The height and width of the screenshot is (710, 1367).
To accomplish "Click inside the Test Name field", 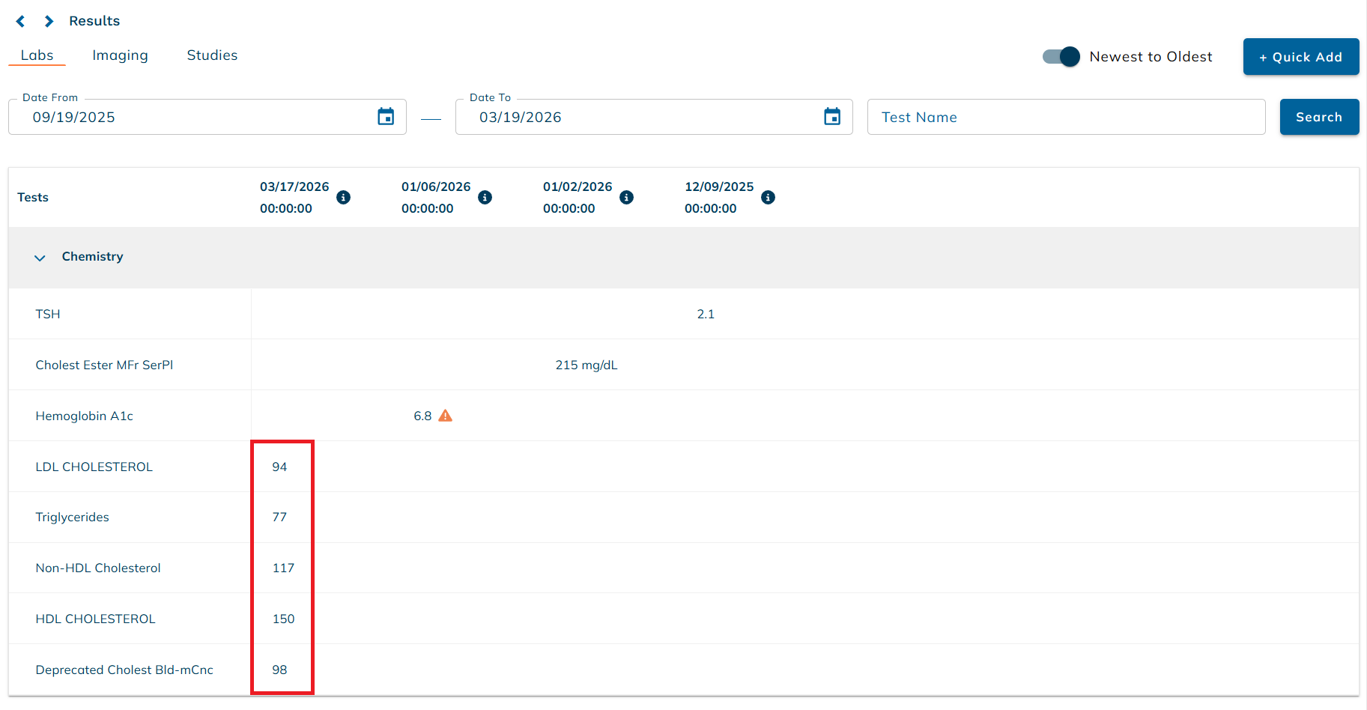I will coord(1065,117).
